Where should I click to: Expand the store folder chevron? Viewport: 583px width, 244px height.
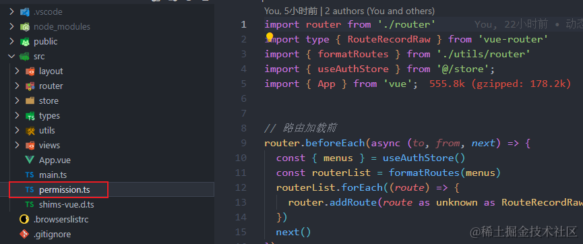click(17, 101)
